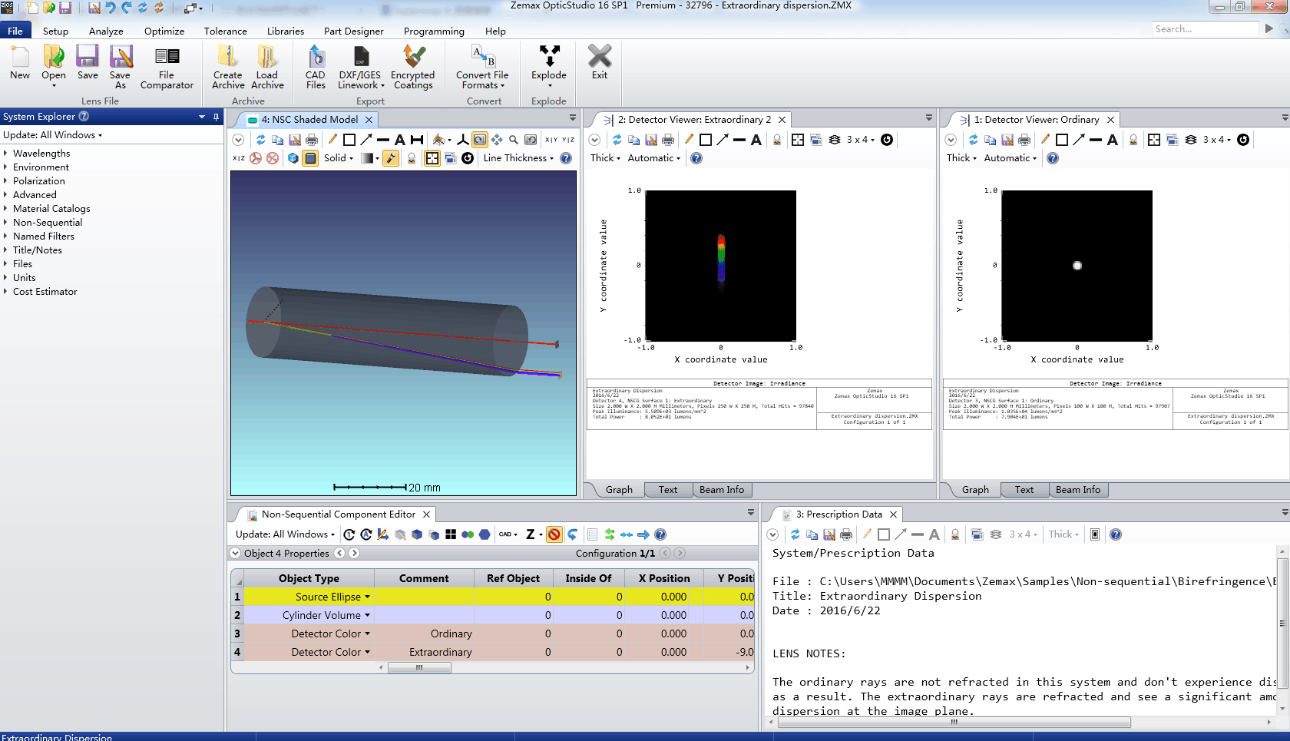This screenshot has height=741, width=1290.
Task: Set Shaded Model view to the X|Y plane
Action: click(x=551, y=140)
